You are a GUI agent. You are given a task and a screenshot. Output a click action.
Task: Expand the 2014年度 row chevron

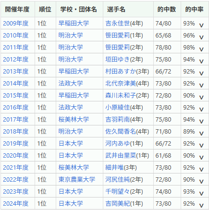pos(201,86)
